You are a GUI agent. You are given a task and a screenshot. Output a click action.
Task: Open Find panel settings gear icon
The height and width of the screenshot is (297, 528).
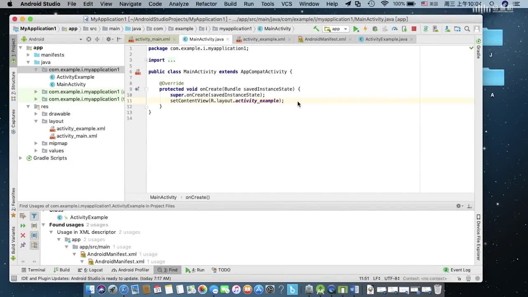[x=459, y=206]
